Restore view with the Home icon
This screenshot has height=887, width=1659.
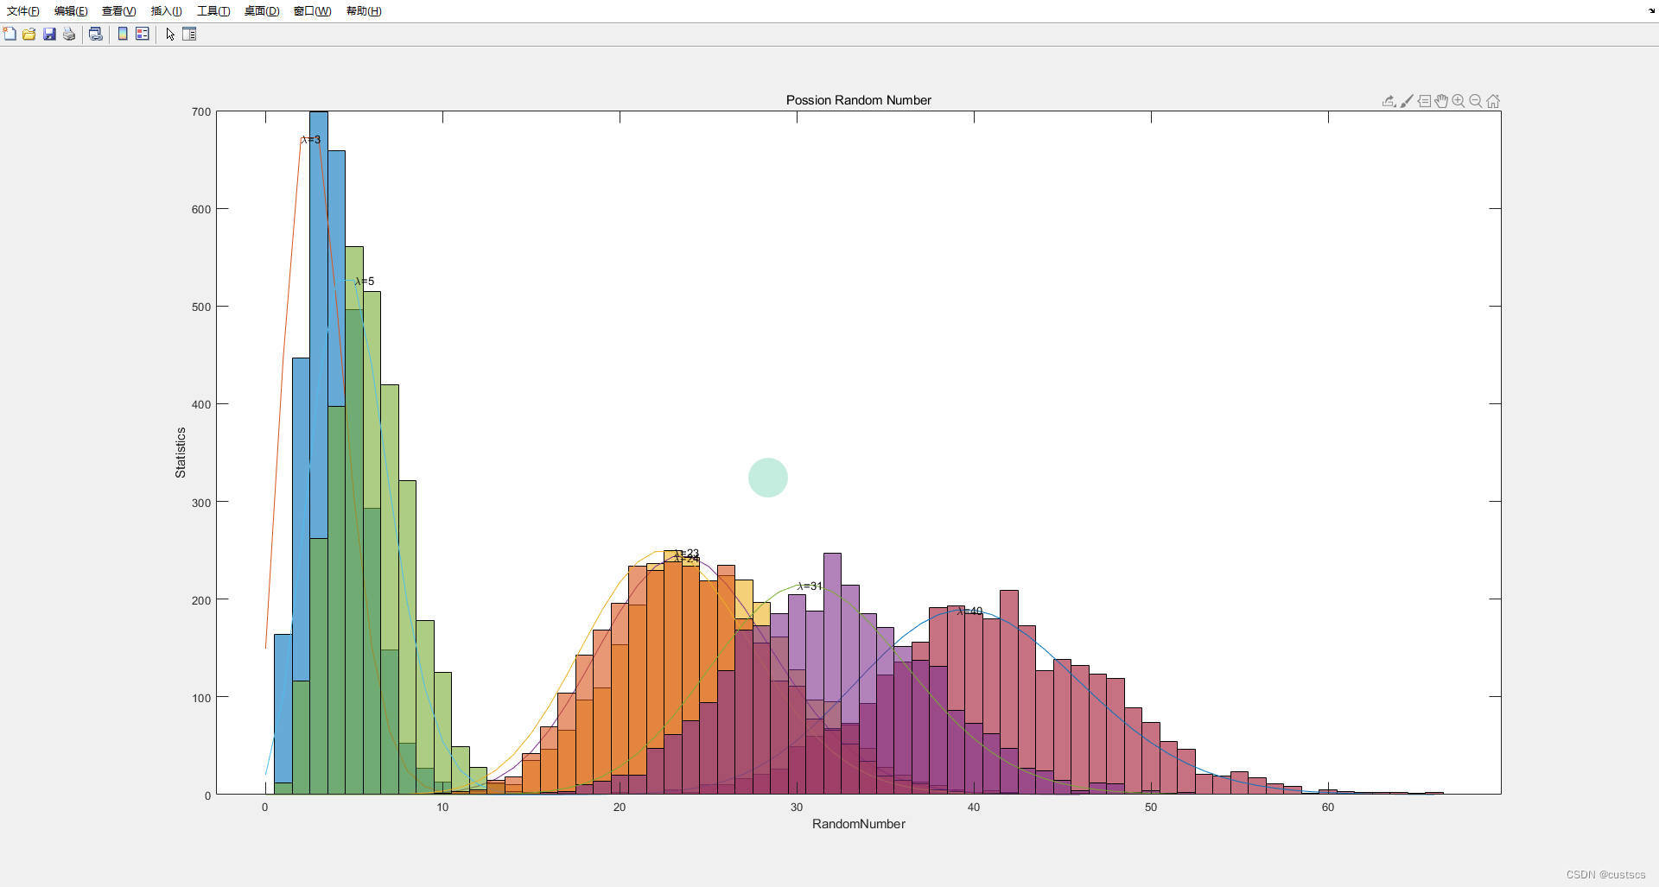[x=1493, y=101]
